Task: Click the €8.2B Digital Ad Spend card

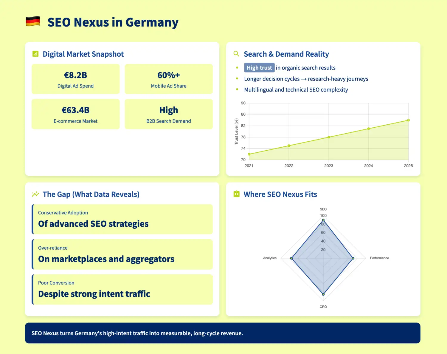Action: pos(75,79)
